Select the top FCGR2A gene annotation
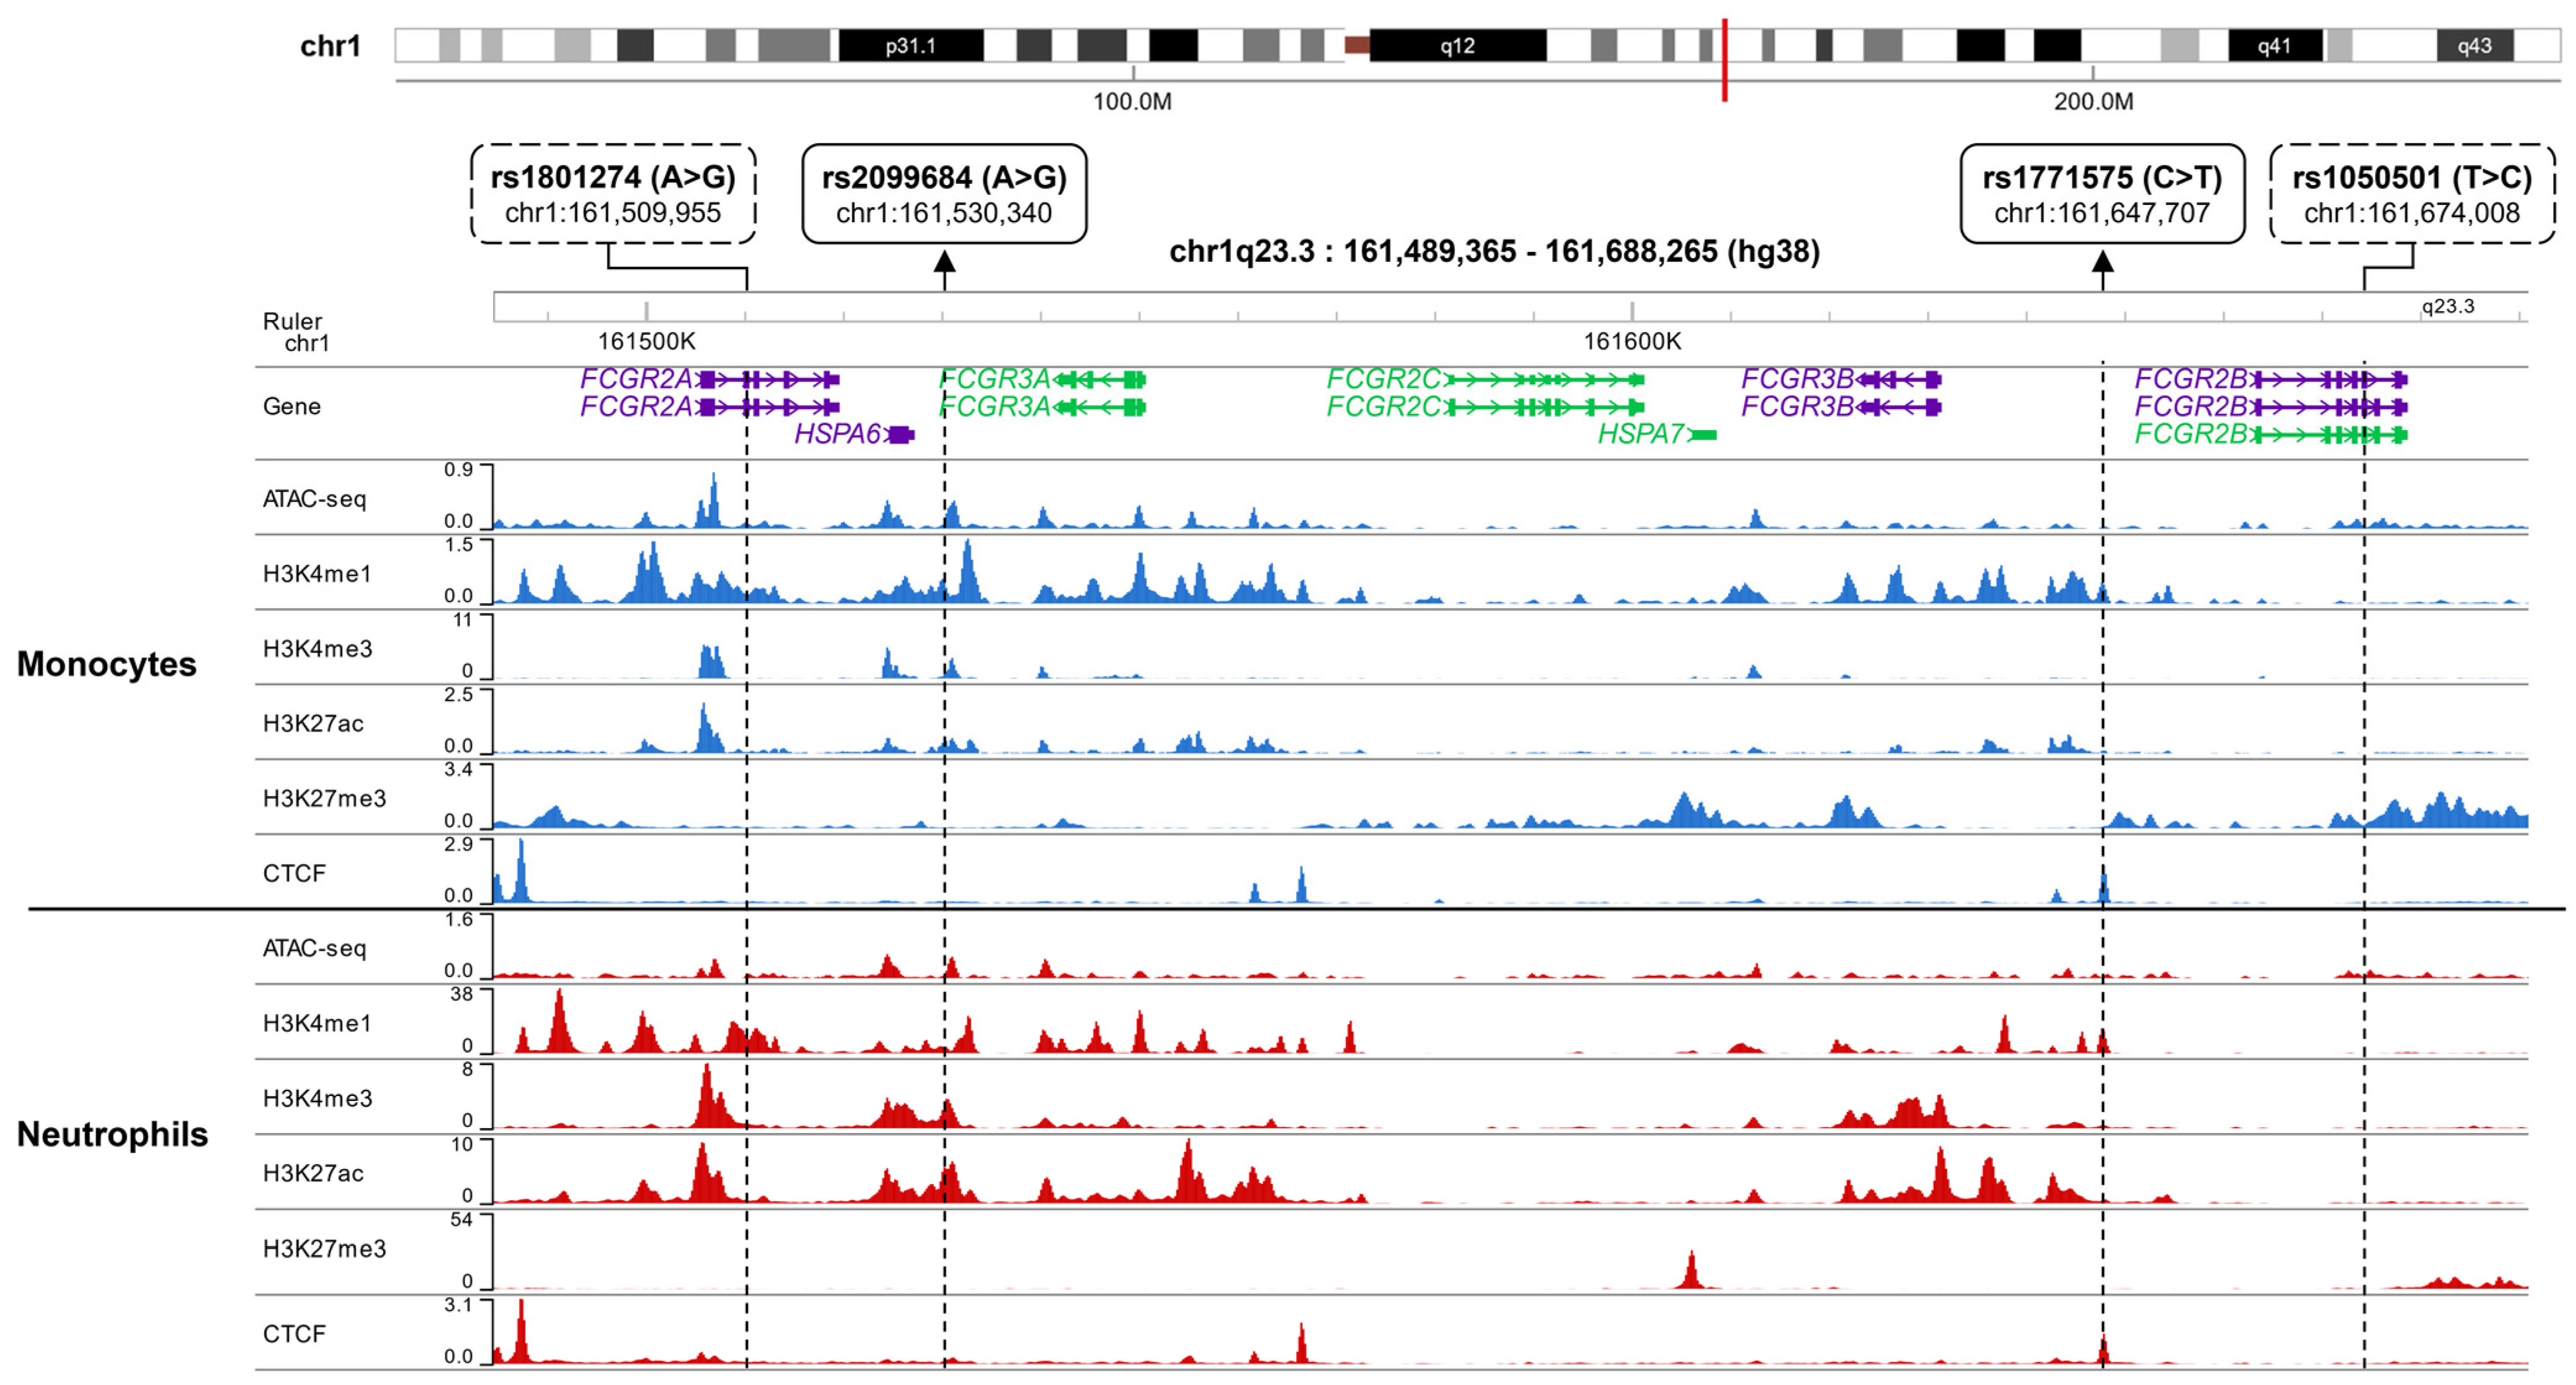 (x=636, y=379)
